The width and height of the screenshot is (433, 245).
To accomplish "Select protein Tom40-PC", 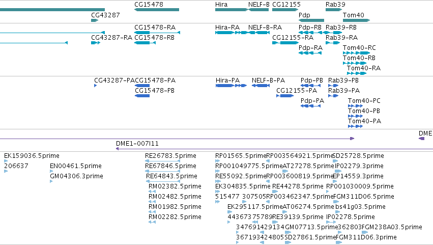I will click(x=355, y=106).
